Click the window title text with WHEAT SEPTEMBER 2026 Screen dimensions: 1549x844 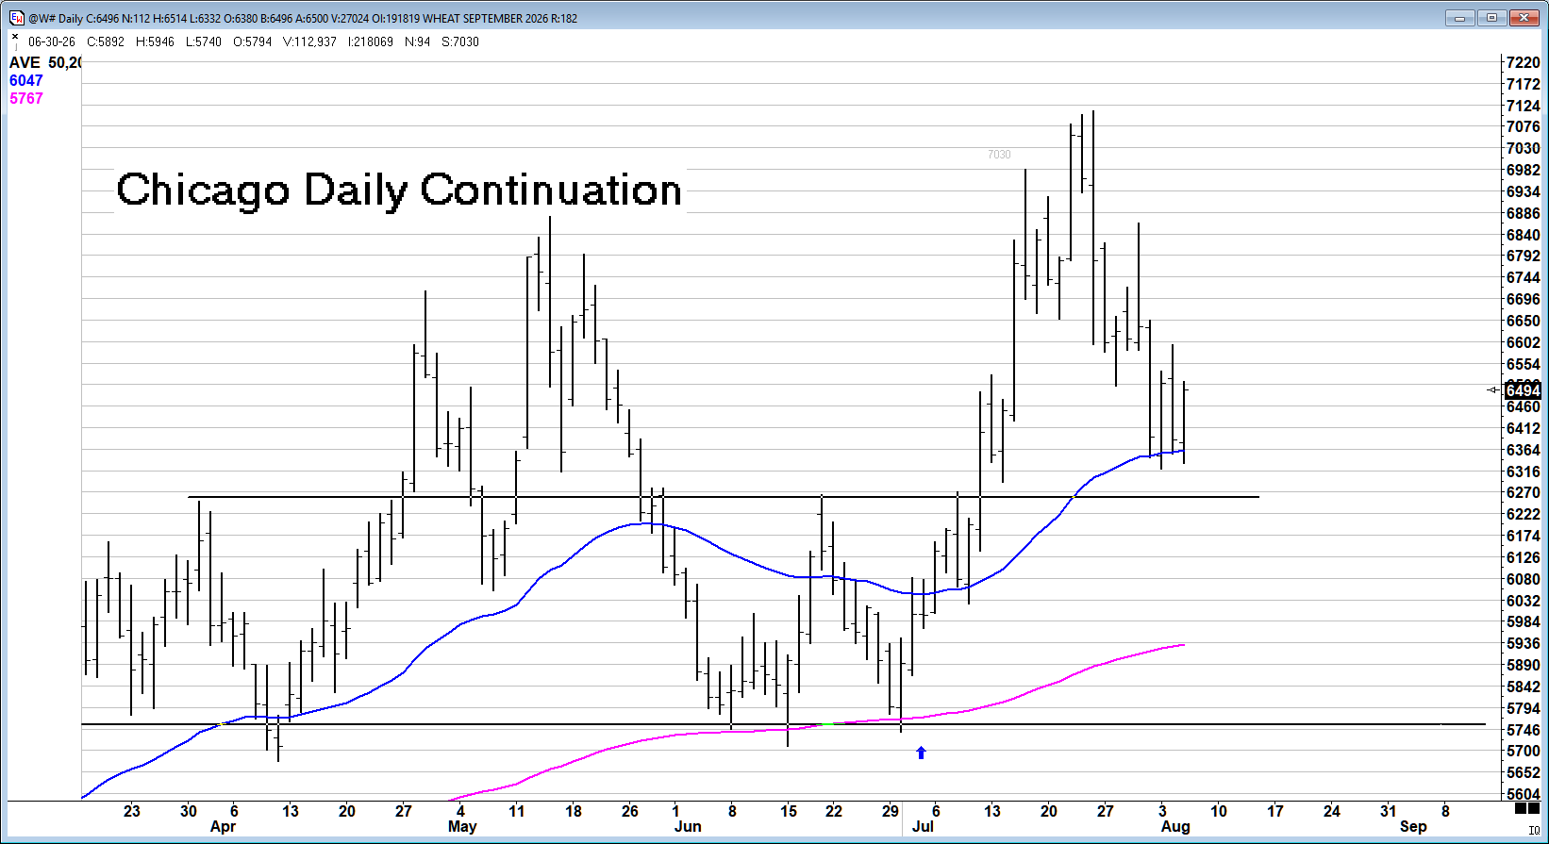[x=303, y=18]
